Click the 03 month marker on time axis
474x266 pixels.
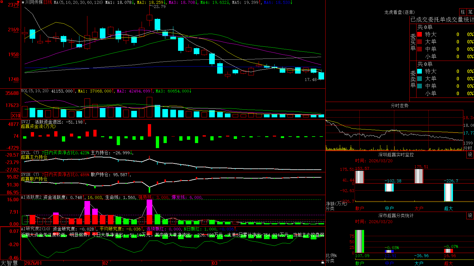click(x=215, y=263)
